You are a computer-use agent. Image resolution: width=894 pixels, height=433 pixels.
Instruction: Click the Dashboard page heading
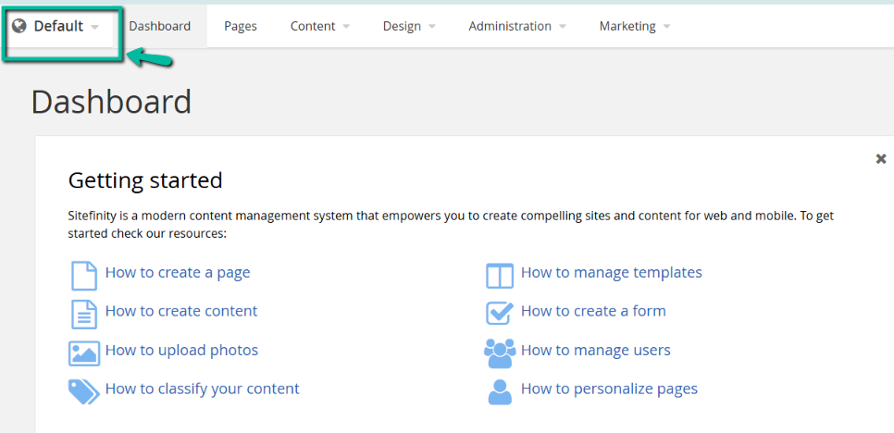(111, 103)
